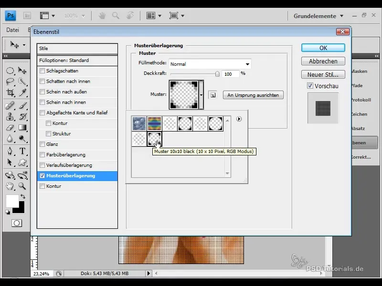Launch Adobe Bridge from the Br icon

[27, 16]
